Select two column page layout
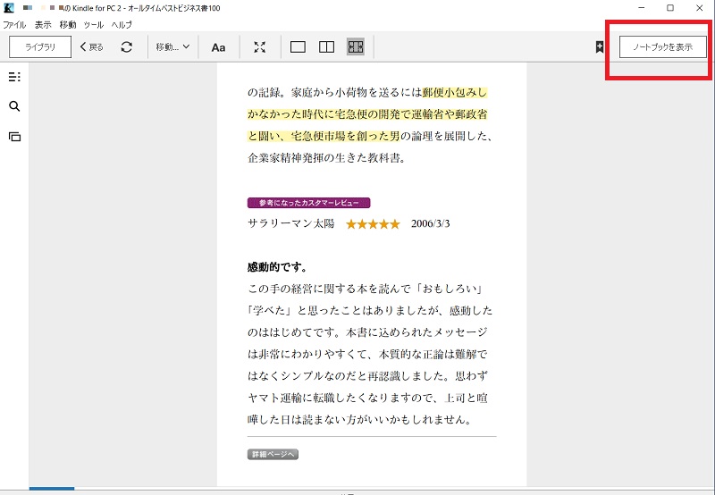715x495 pixels. tap(326, 47)
